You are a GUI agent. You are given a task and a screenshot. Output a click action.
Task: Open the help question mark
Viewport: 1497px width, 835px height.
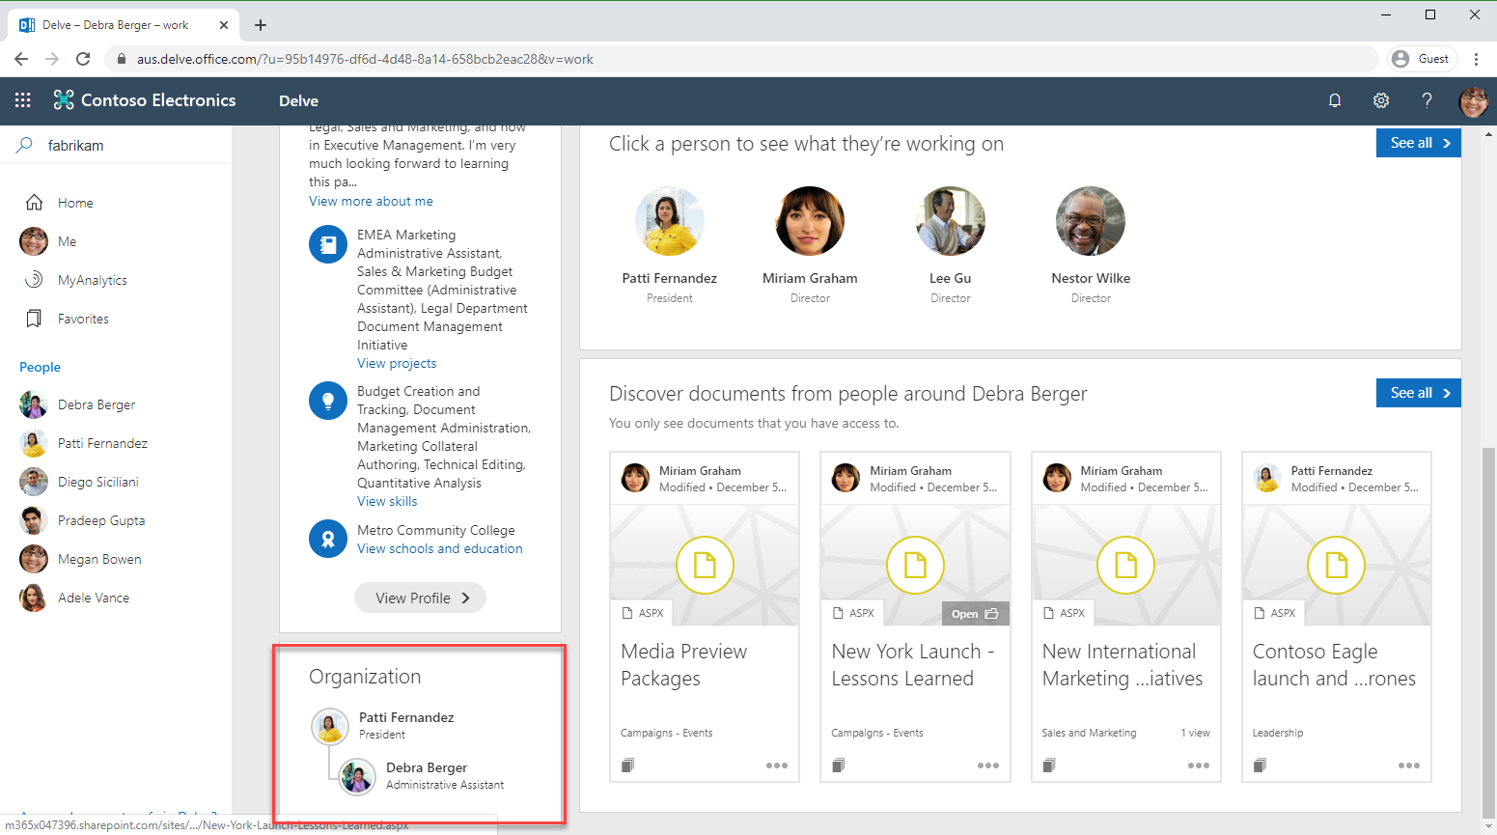pos(1428,100)
